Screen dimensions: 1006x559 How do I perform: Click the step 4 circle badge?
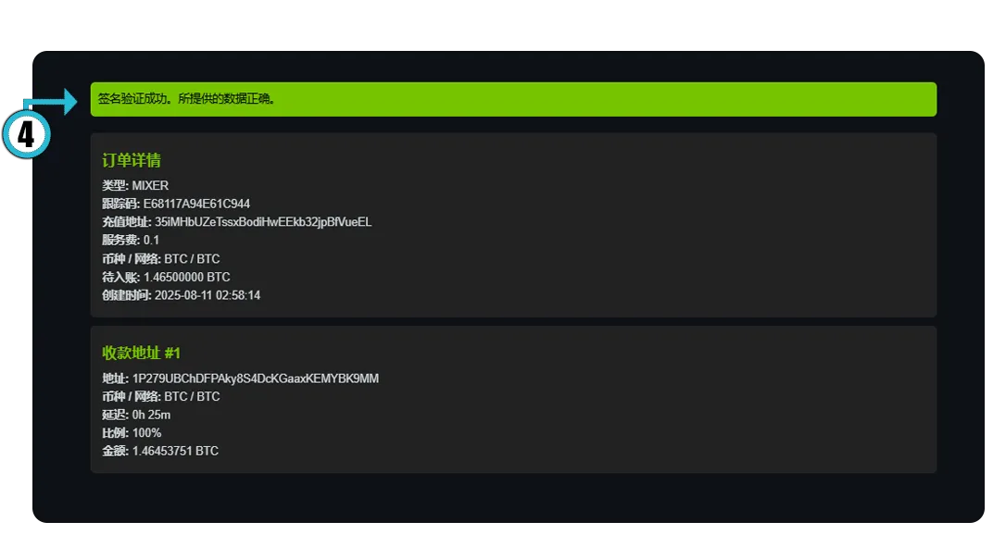26,135
